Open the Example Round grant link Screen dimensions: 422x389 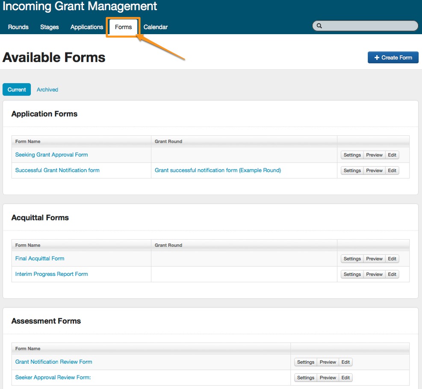click(x=218, y=170)
